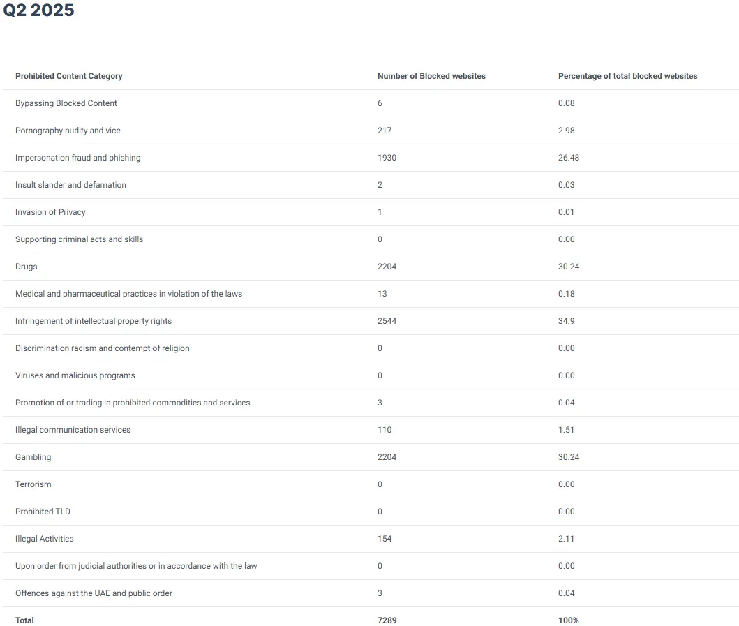Click the Insult slander and defamation label
This screenshot has width=739, height=626.
70,185
